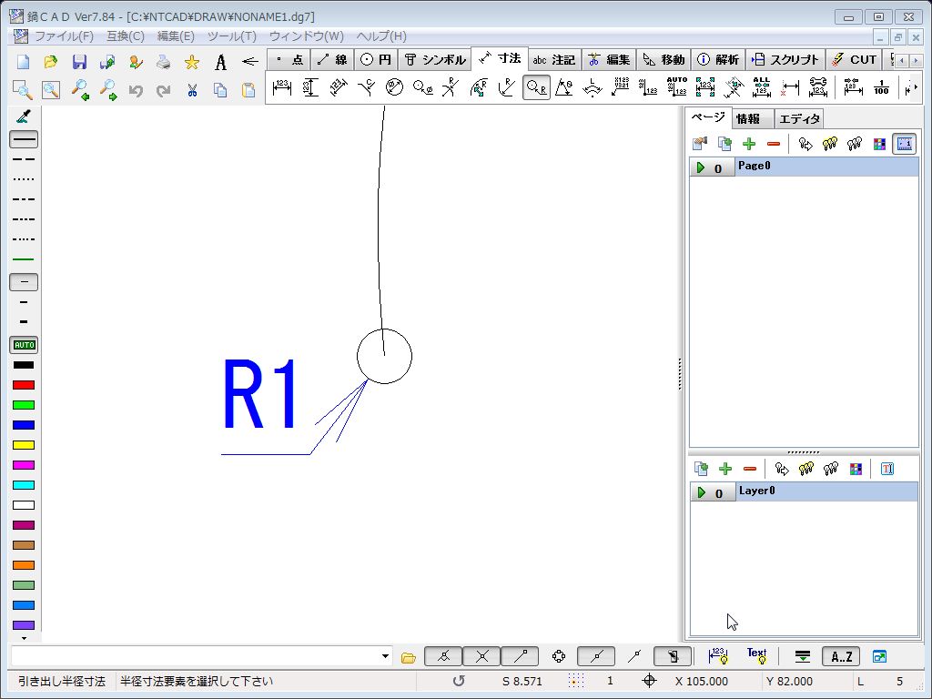
Task: Print the drawing
Action: pyautogui.click(x=164, y=61)
